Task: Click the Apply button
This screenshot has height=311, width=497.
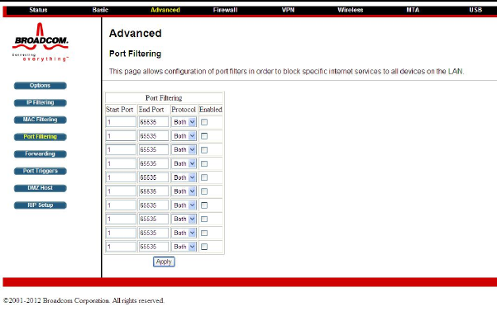Action: tap(164, 262)
